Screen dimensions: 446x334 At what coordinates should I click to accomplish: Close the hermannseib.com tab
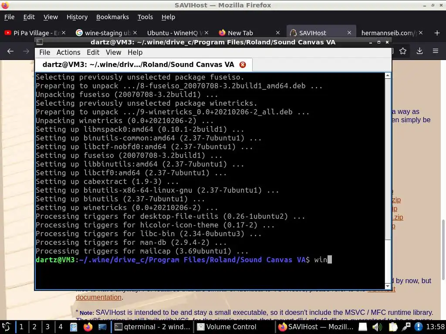click(x=421, y=33)
